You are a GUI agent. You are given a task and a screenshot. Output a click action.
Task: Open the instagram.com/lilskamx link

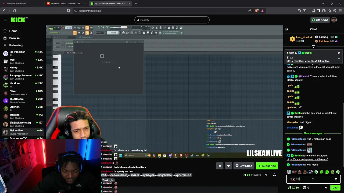tap(307, 159)
